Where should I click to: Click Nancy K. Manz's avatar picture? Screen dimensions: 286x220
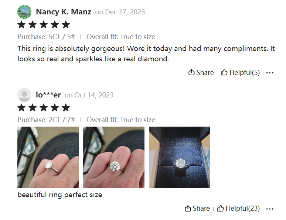pos(24,12)
